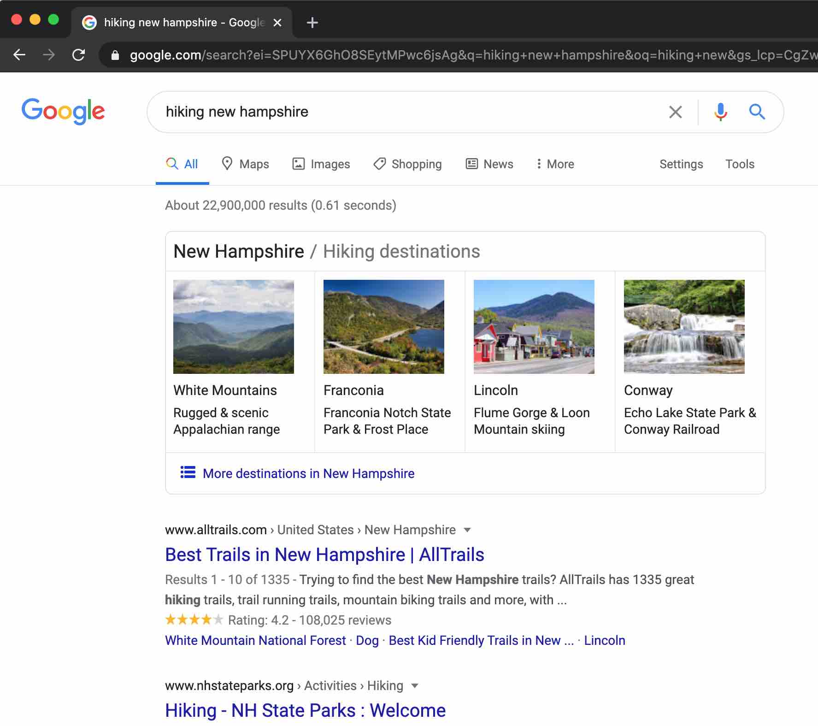Click the list icon beside More destinations
This screenshot has width=818, height=726.
[x=188, y=472]
